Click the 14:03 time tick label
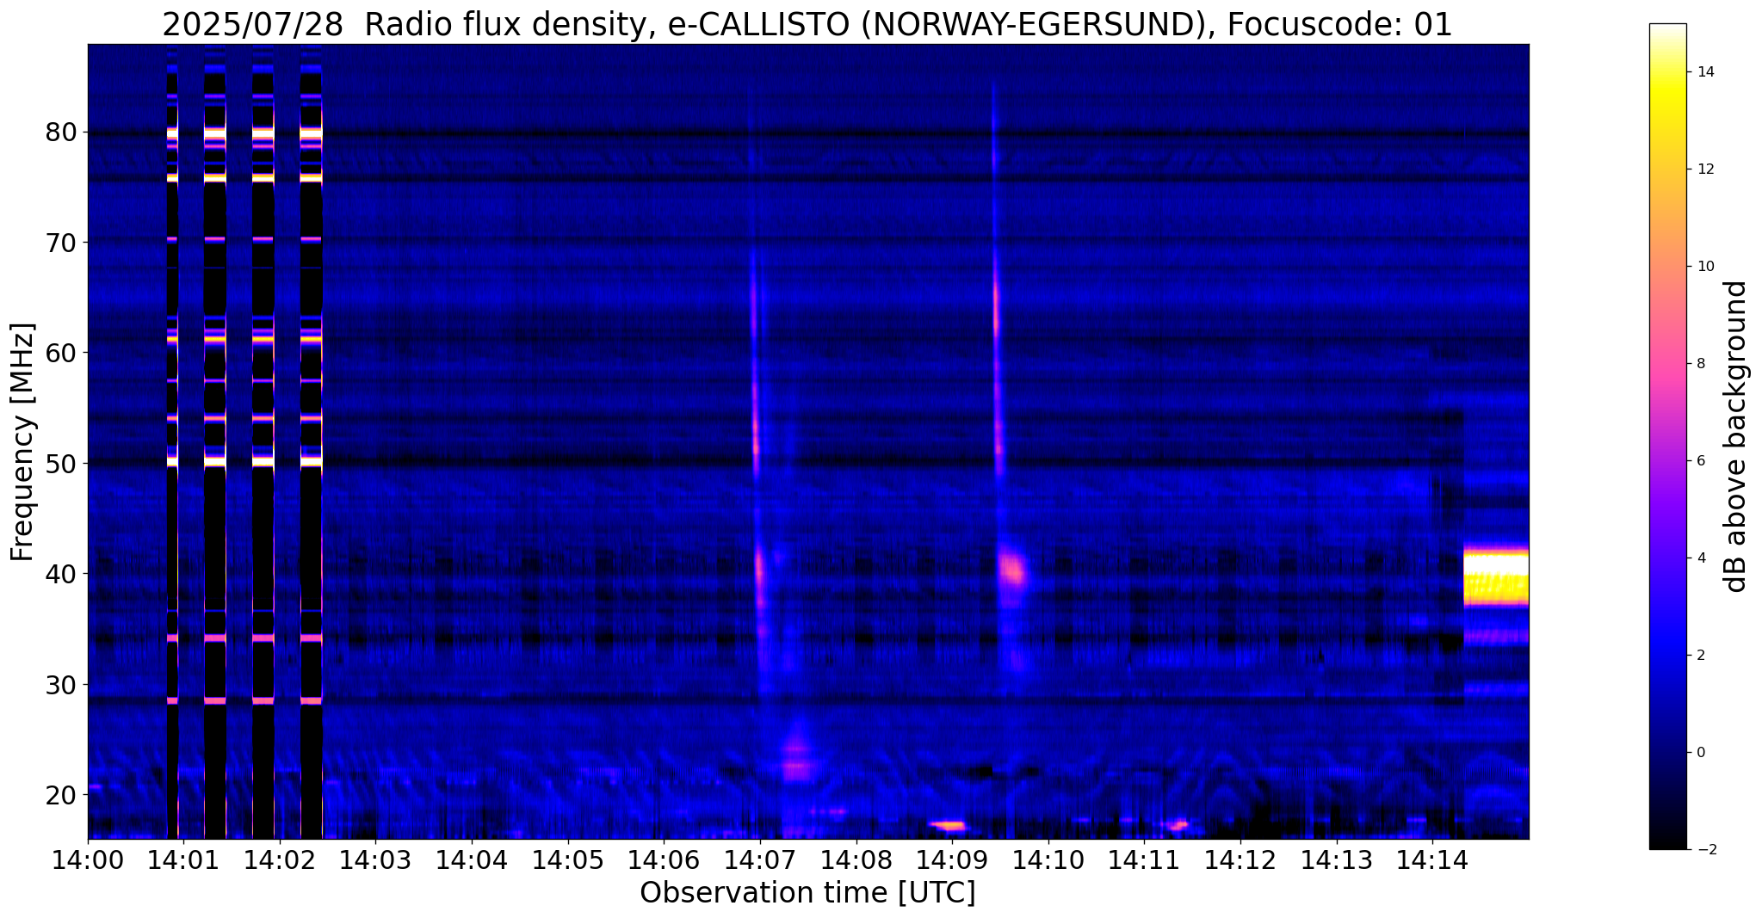This screenshot has width=1762, height=918. (375, 859)
